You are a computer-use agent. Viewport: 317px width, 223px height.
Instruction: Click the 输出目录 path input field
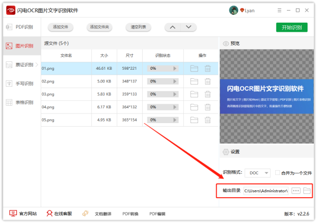click(x=265, y=190)
